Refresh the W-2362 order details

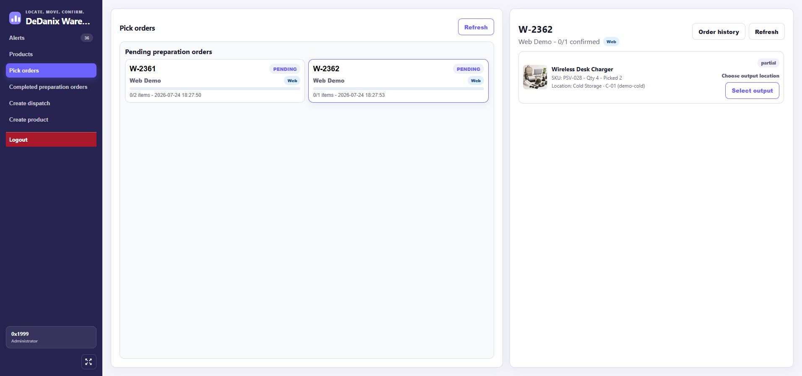pyautogui.click(x=766, y=31)
